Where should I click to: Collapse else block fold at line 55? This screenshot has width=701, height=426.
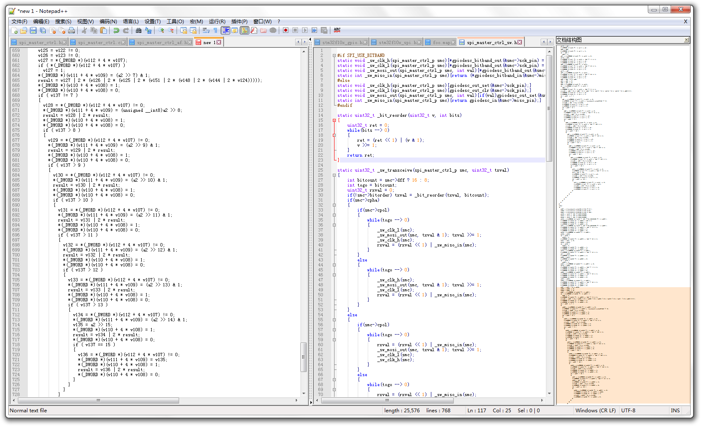[x=334, y=320]
